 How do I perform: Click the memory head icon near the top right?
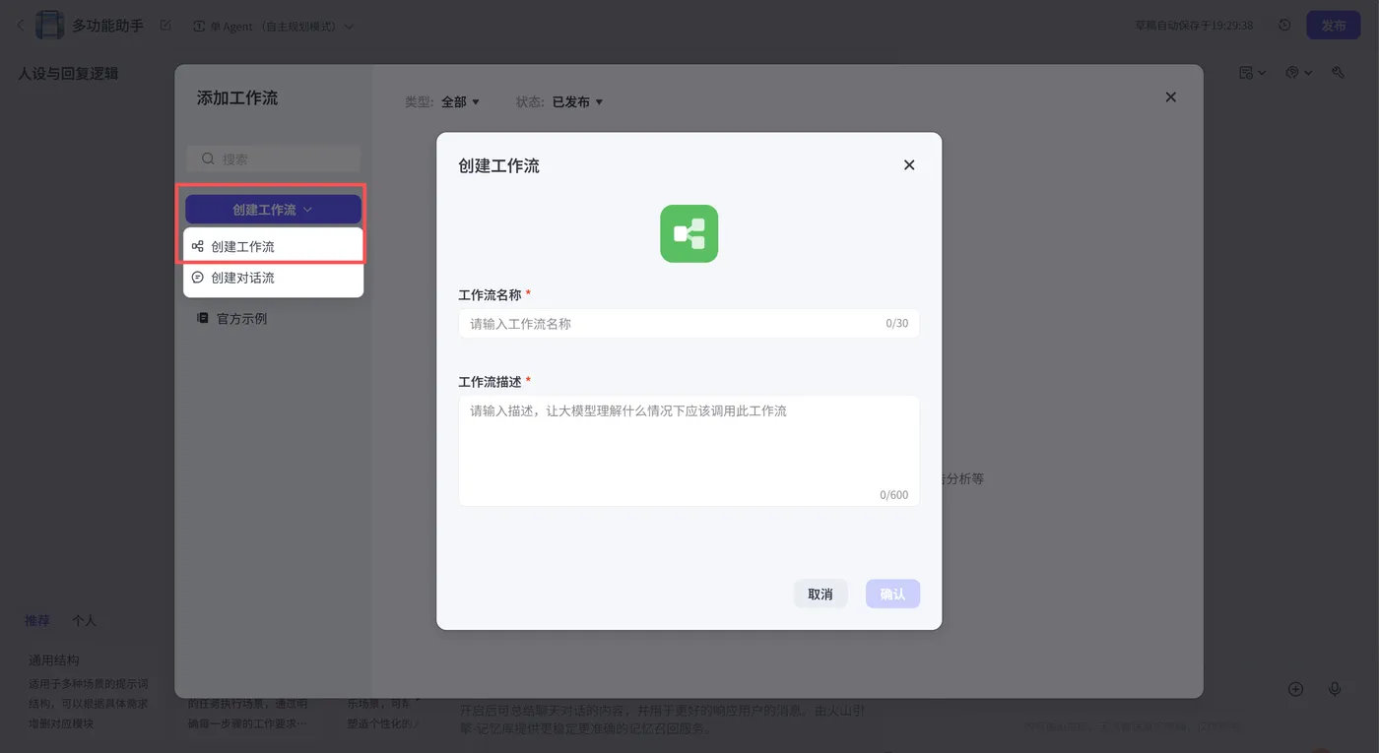click(1289, 73)
